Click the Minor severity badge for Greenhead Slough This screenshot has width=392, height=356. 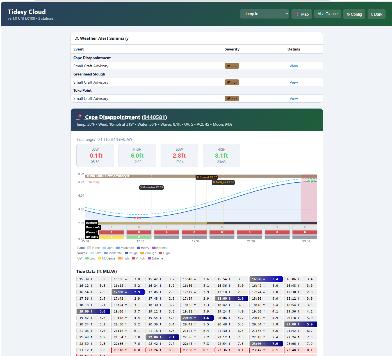tap(232, 82)
